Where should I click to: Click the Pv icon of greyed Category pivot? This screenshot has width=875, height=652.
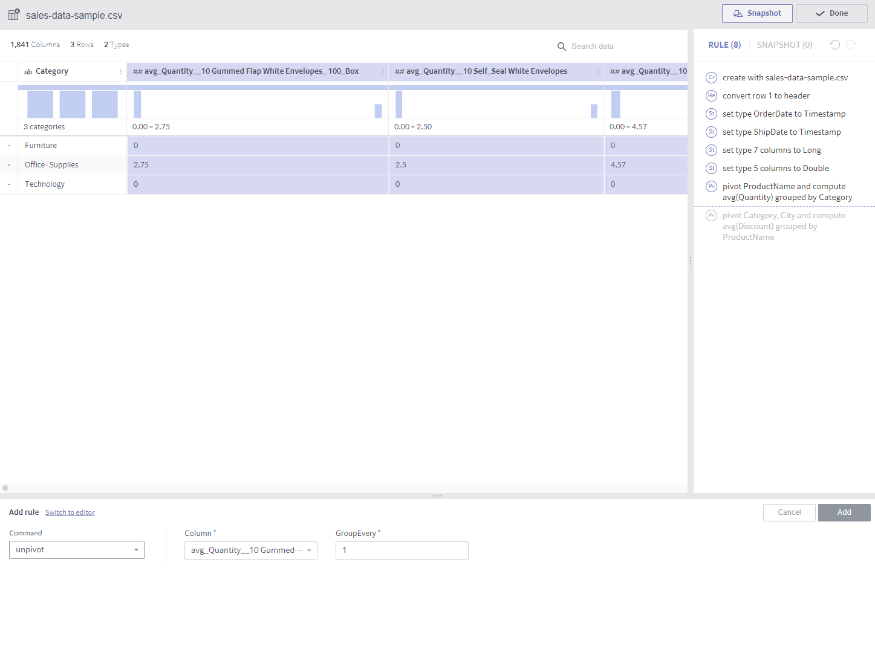[x=712, y=215]
